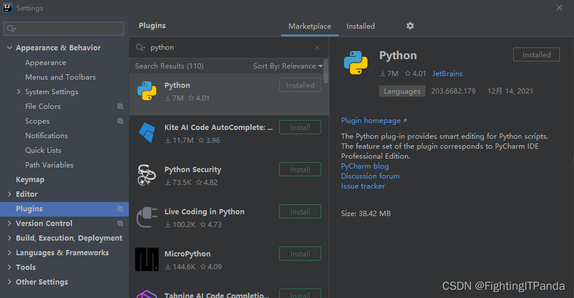The width and height of the screenshot is (574, 298).
Task: Click the MicroPython plugin logo
Action: [147, 259]
